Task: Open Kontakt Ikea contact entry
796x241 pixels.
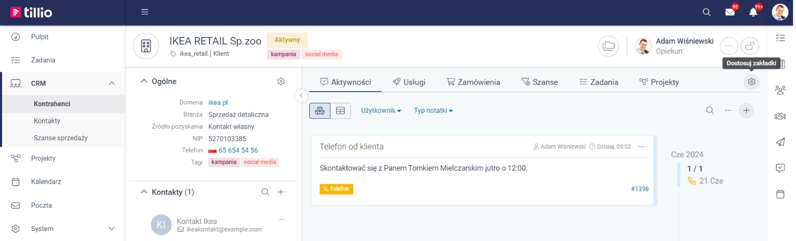Action: coord(197,221)
